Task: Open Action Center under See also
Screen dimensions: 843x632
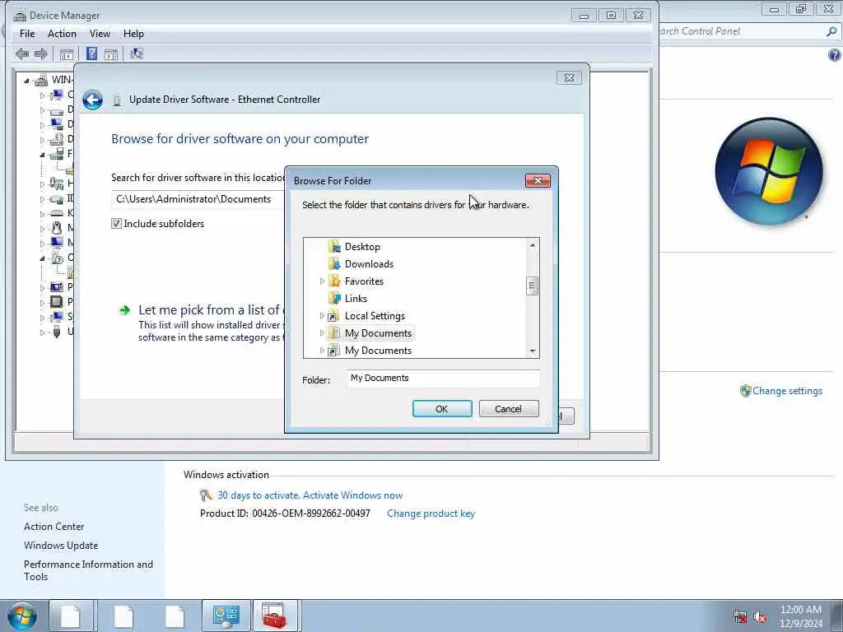Action: coord(54,527)
